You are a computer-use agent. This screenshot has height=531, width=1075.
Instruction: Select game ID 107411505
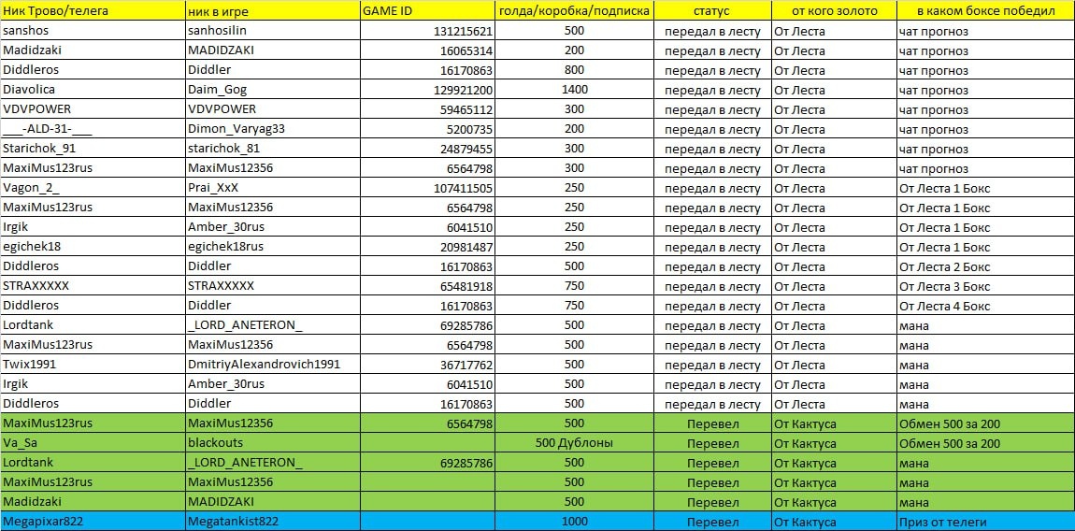[428, 188]
